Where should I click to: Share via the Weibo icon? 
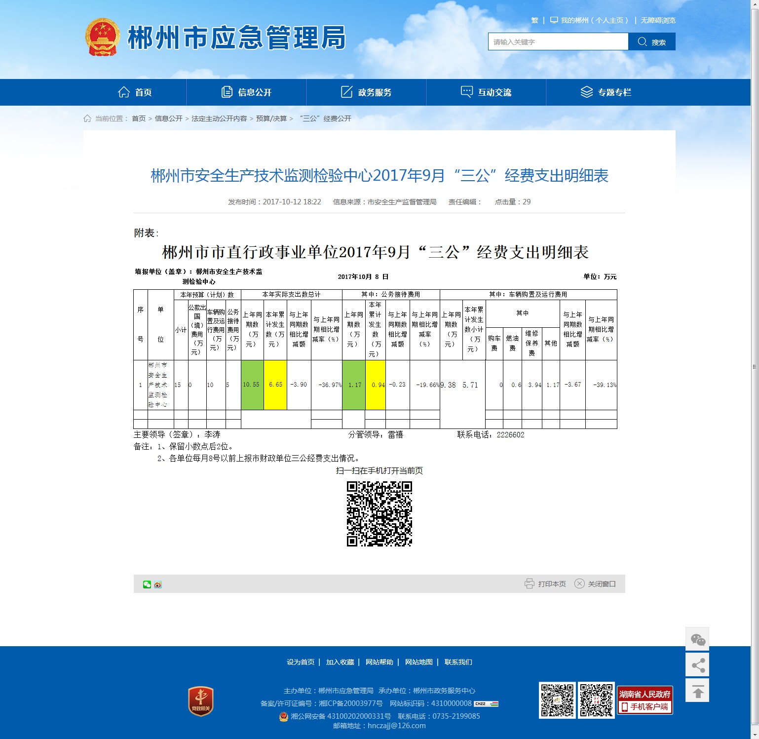click(x=158, y=584)
